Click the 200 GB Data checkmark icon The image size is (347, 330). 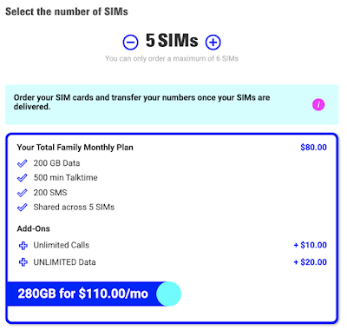[23, 163]
